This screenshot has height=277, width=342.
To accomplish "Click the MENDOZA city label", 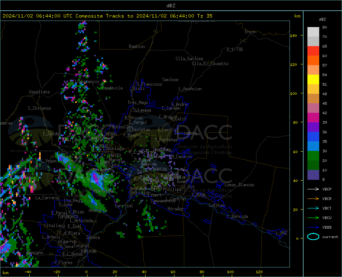I will [101, 139].
